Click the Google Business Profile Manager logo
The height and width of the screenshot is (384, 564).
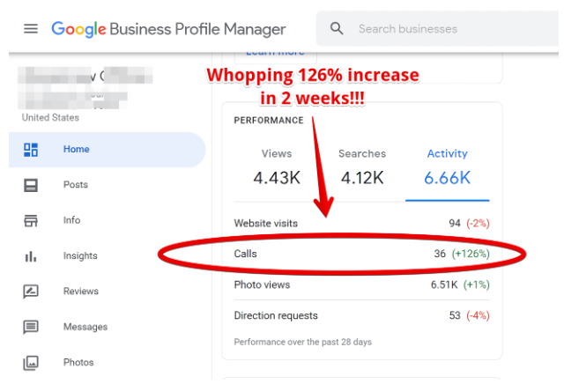168,29
